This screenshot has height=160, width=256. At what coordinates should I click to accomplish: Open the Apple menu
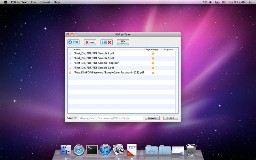tap(5, 2)
